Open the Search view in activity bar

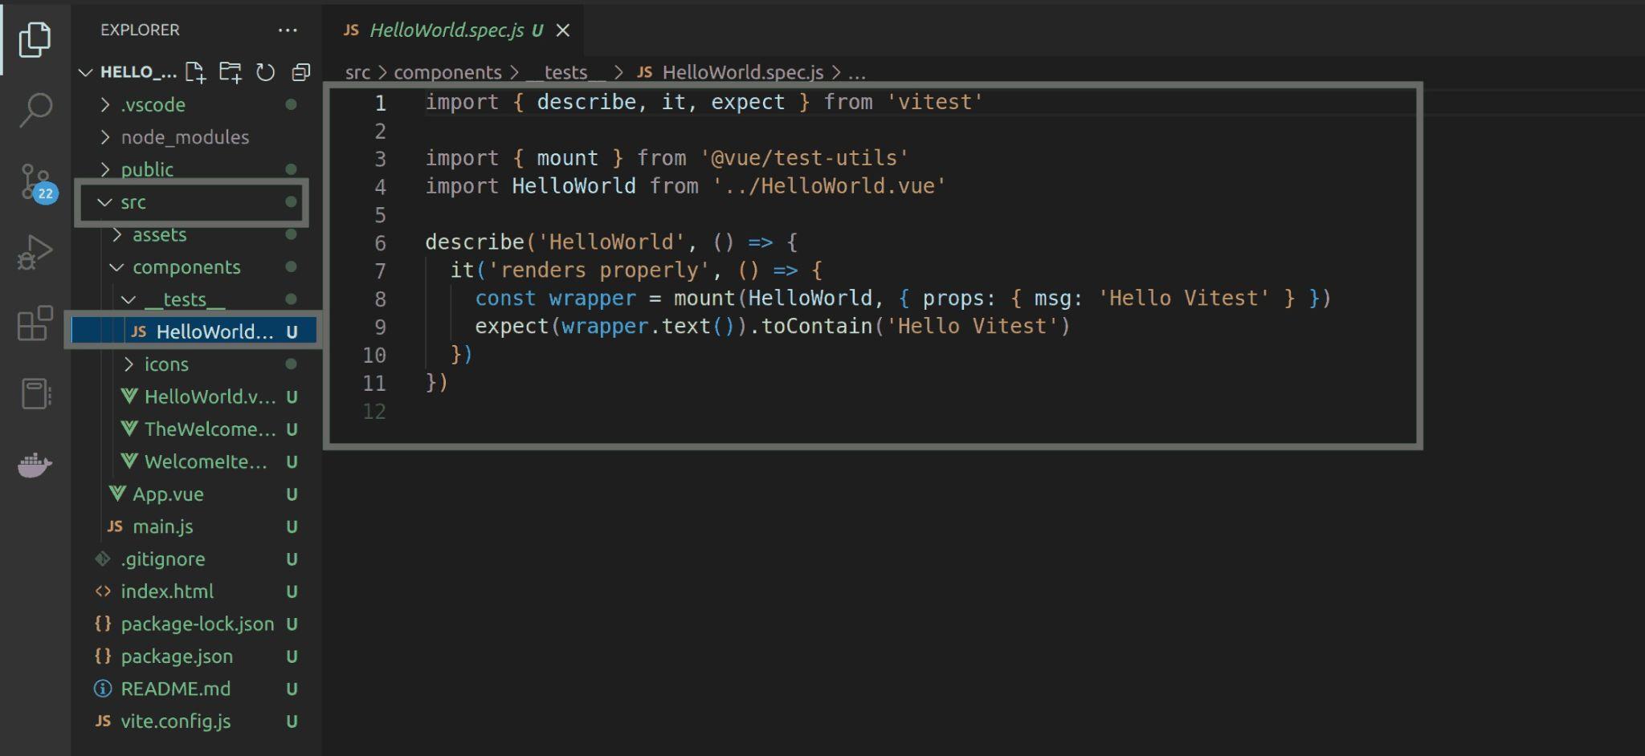pos(35,109)
